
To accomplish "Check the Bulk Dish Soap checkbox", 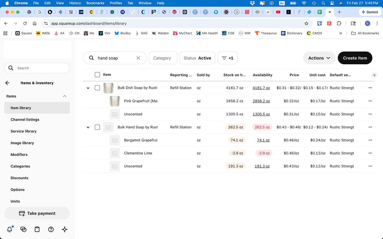I will pyautogui.click(x=97, y=88).
